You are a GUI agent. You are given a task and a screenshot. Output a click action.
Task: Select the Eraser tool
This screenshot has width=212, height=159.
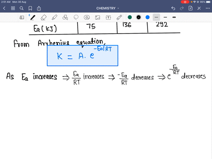tap(44, 18)
